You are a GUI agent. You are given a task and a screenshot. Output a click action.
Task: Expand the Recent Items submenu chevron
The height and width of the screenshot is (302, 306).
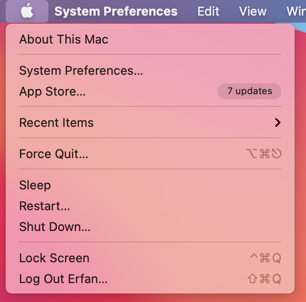(278, 123)
